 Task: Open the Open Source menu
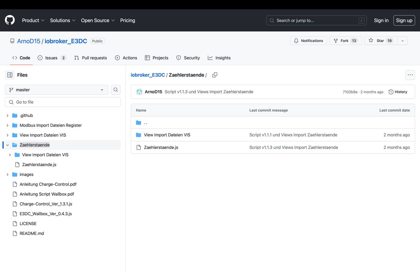[x=98, y=20]
